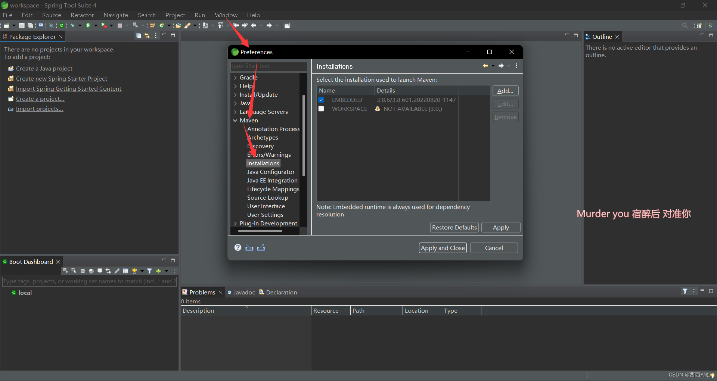Viewport: 717px width, 381px height.
Task: Open dropdown beside Boot Dashboard light bulb
Action: 142,271
